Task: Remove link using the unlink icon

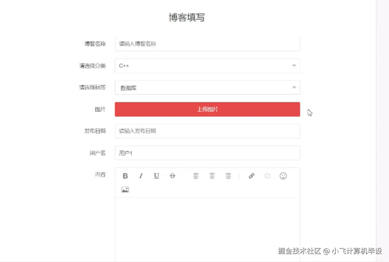Action: coord(267,176)
